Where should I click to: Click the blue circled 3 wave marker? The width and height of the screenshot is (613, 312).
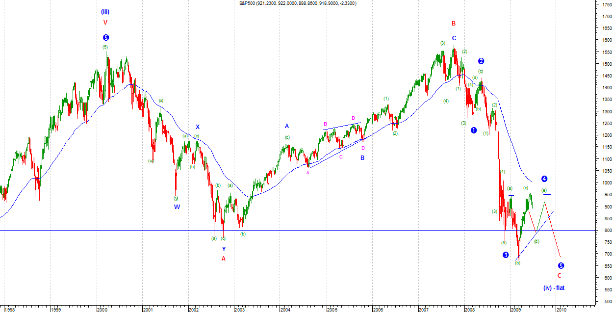click(x=506, y=255)
